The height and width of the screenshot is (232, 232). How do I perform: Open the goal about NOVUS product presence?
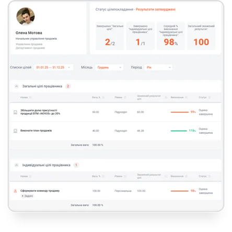point(40,112)
